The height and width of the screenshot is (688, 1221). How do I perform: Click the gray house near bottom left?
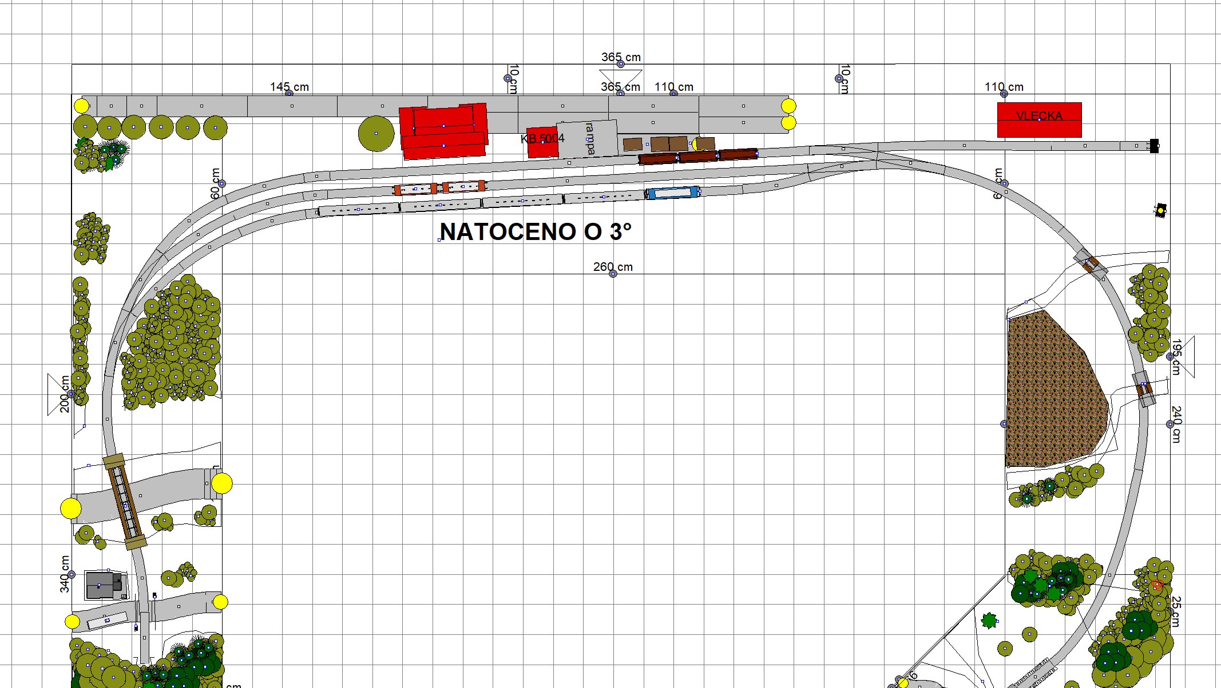click(x=104, y=585)
